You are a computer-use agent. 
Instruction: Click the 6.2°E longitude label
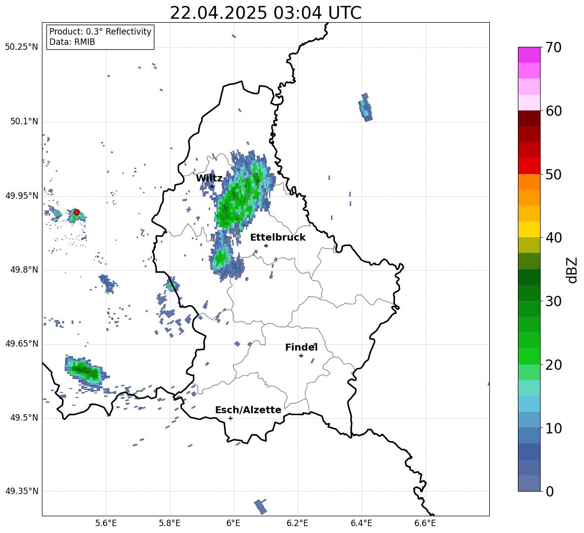(297, 523)
